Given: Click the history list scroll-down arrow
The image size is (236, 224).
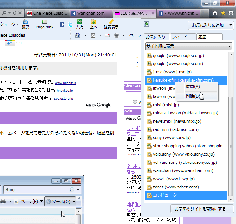Looking at the screenshot, I should pyautogui.click(x=231, y=200).
